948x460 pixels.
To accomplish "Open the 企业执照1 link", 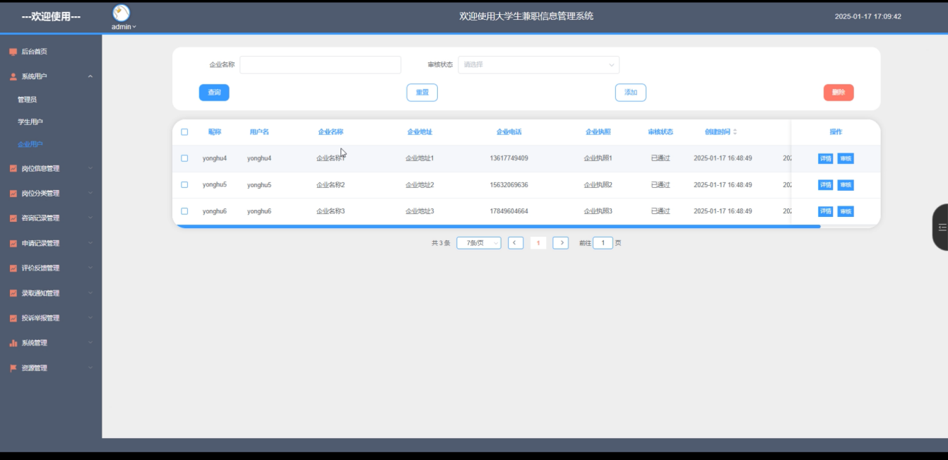I will coord(598,158).
